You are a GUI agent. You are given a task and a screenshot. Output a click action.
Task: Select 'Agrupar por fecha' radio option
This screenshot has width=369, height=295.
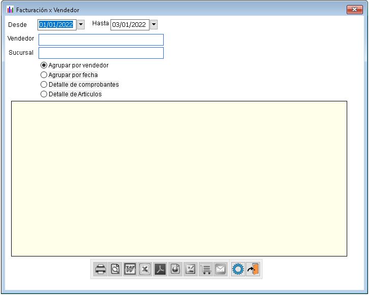[x=44, y=75]
